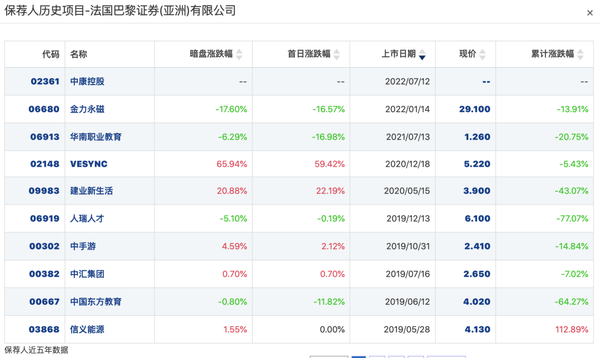This screenshot has width=600, height=358.
Task: Select 金力永磁 grey-market change -17.60%
Action: click(x=231, y=109)
